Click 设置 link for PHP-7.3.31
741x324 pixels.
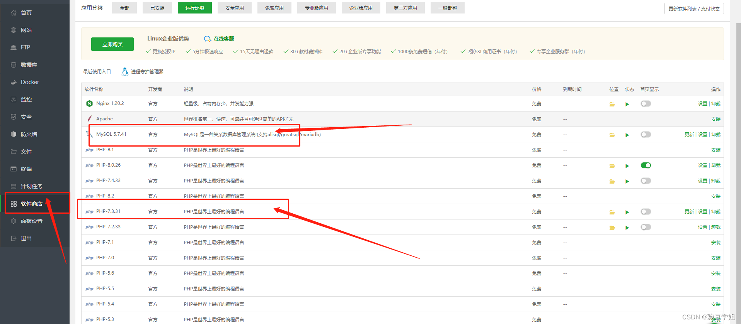[703, 212]
